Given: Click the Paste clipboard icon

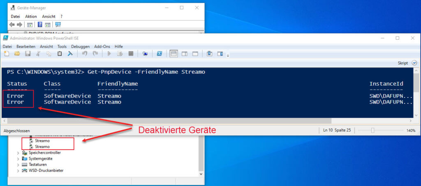Looking at the screenshot, I should click(60, 54).
